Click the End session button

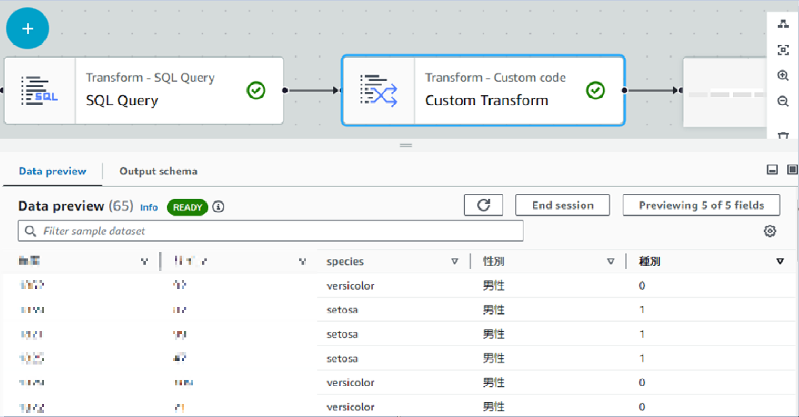562,205
